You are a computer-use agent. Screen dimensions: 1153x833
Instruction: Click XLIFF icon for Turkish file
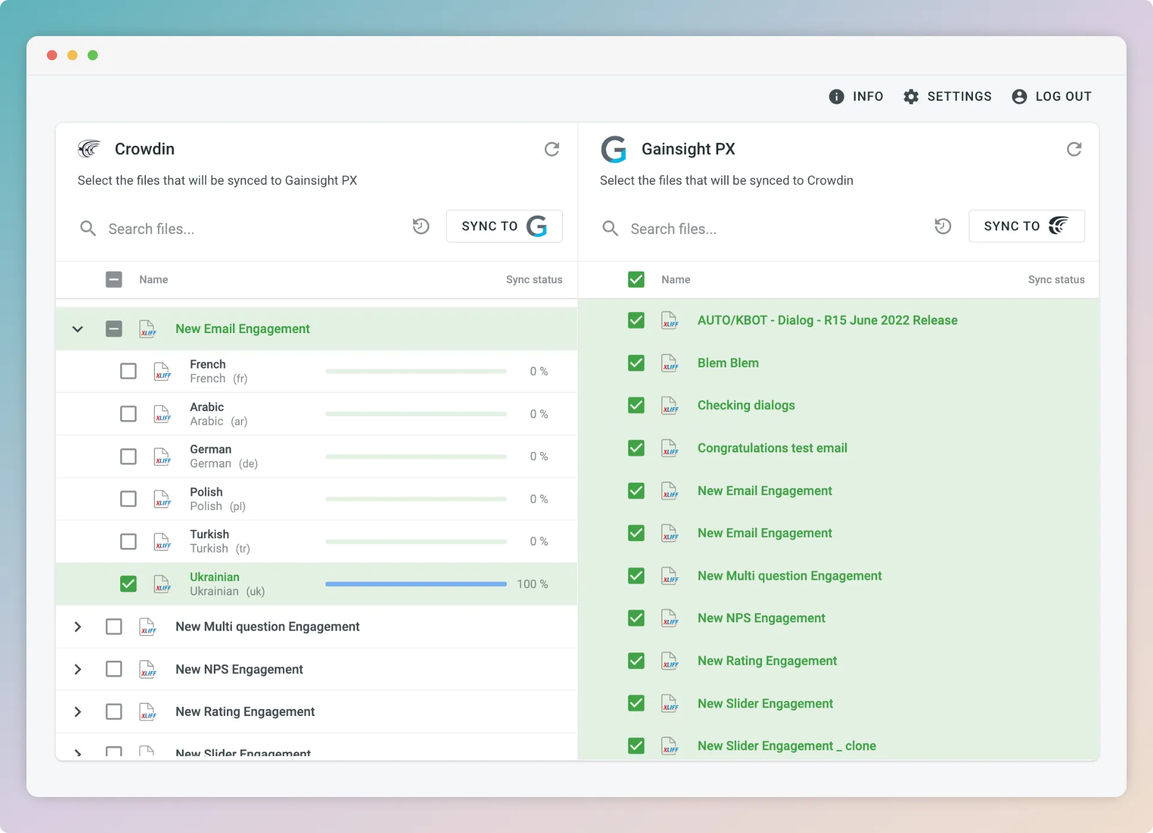click(162, 542)
